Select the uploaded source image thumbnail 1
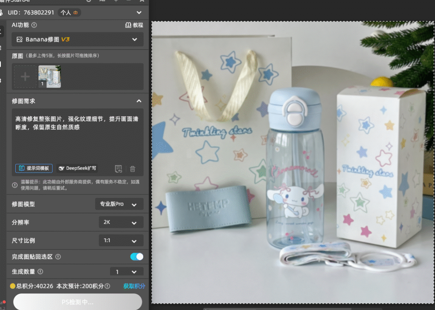The width and height of the screenshot is (435, 310). (49, 76)
